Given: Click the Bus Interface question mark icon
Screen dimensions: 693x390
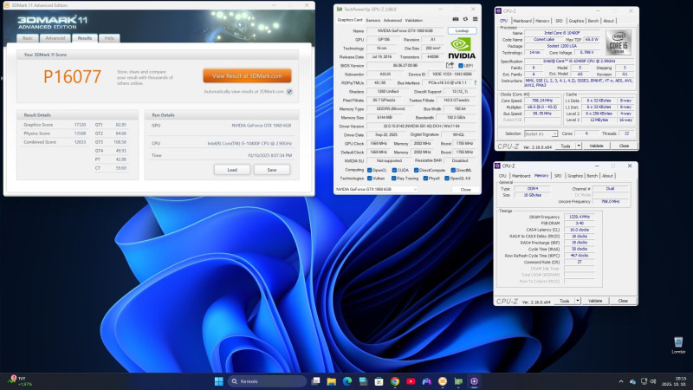Looking at the screenshot, I should click(x=476, y=81).
